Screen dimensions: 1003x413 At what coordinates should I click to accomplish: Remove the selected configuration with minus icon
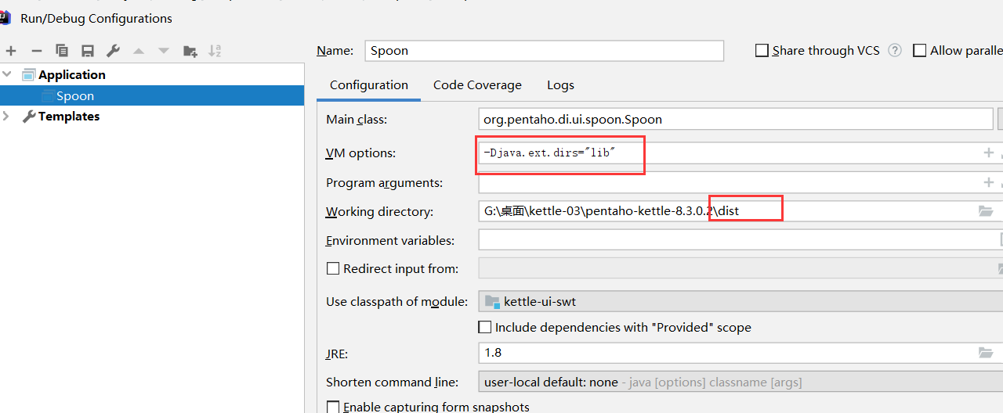point(36,51)
